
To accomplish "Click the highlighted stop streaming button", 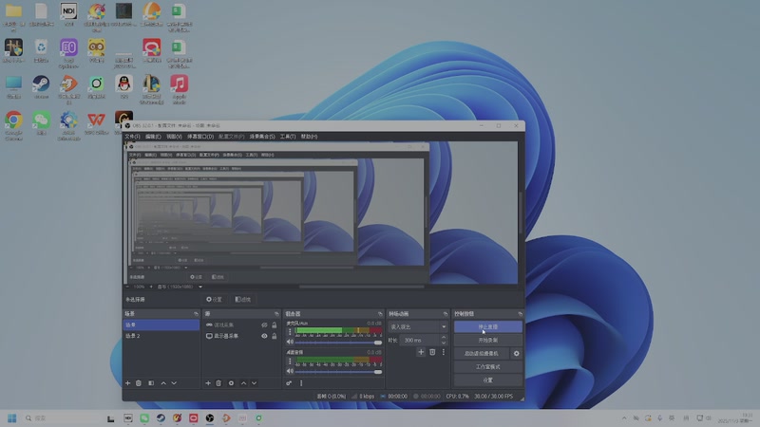I will 488,326.
